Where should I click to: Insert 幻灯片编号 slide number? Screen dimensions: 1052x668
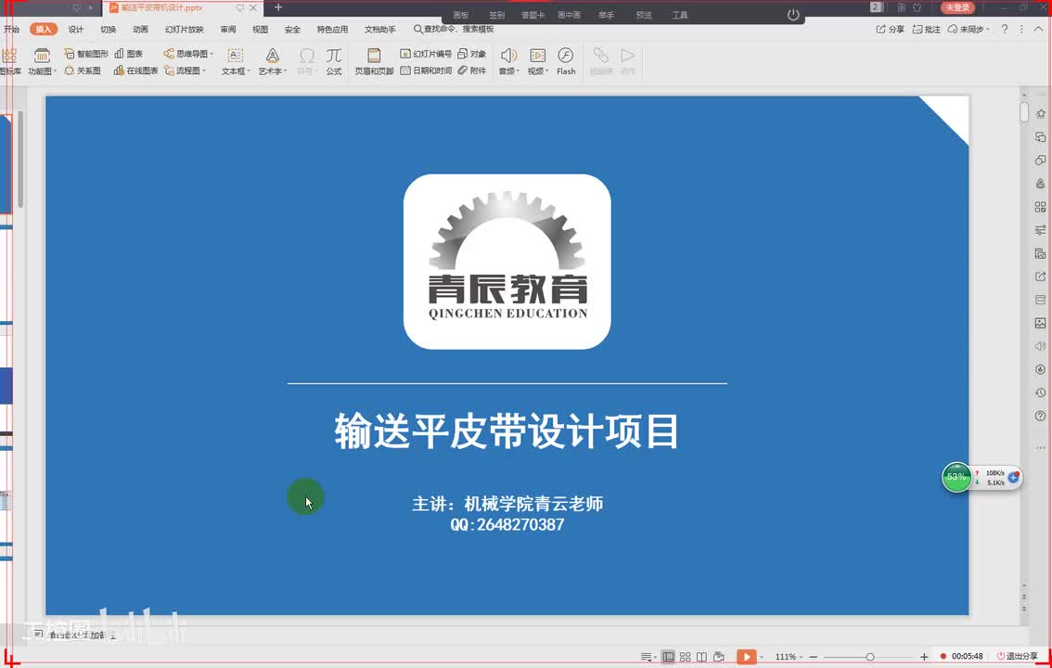[x=426, y=54]
